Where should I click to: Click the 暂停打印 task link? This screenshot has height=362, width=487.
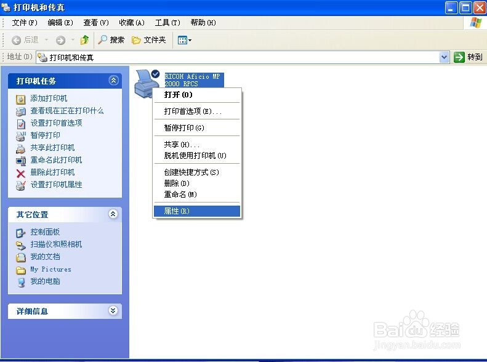46,135
